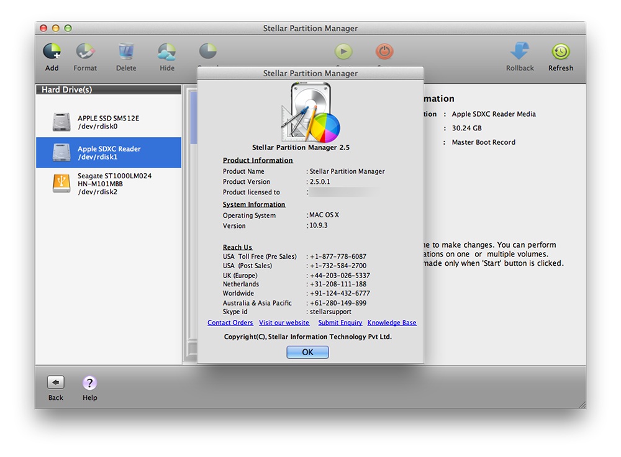The height and width of the screenshot is (457, 621).
Task: Refresh the drive list
Action: 561,52
